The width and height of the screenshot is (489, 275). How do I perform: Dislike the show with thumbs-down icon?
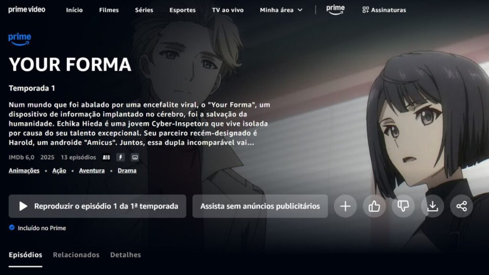click(x=403, y=206)
